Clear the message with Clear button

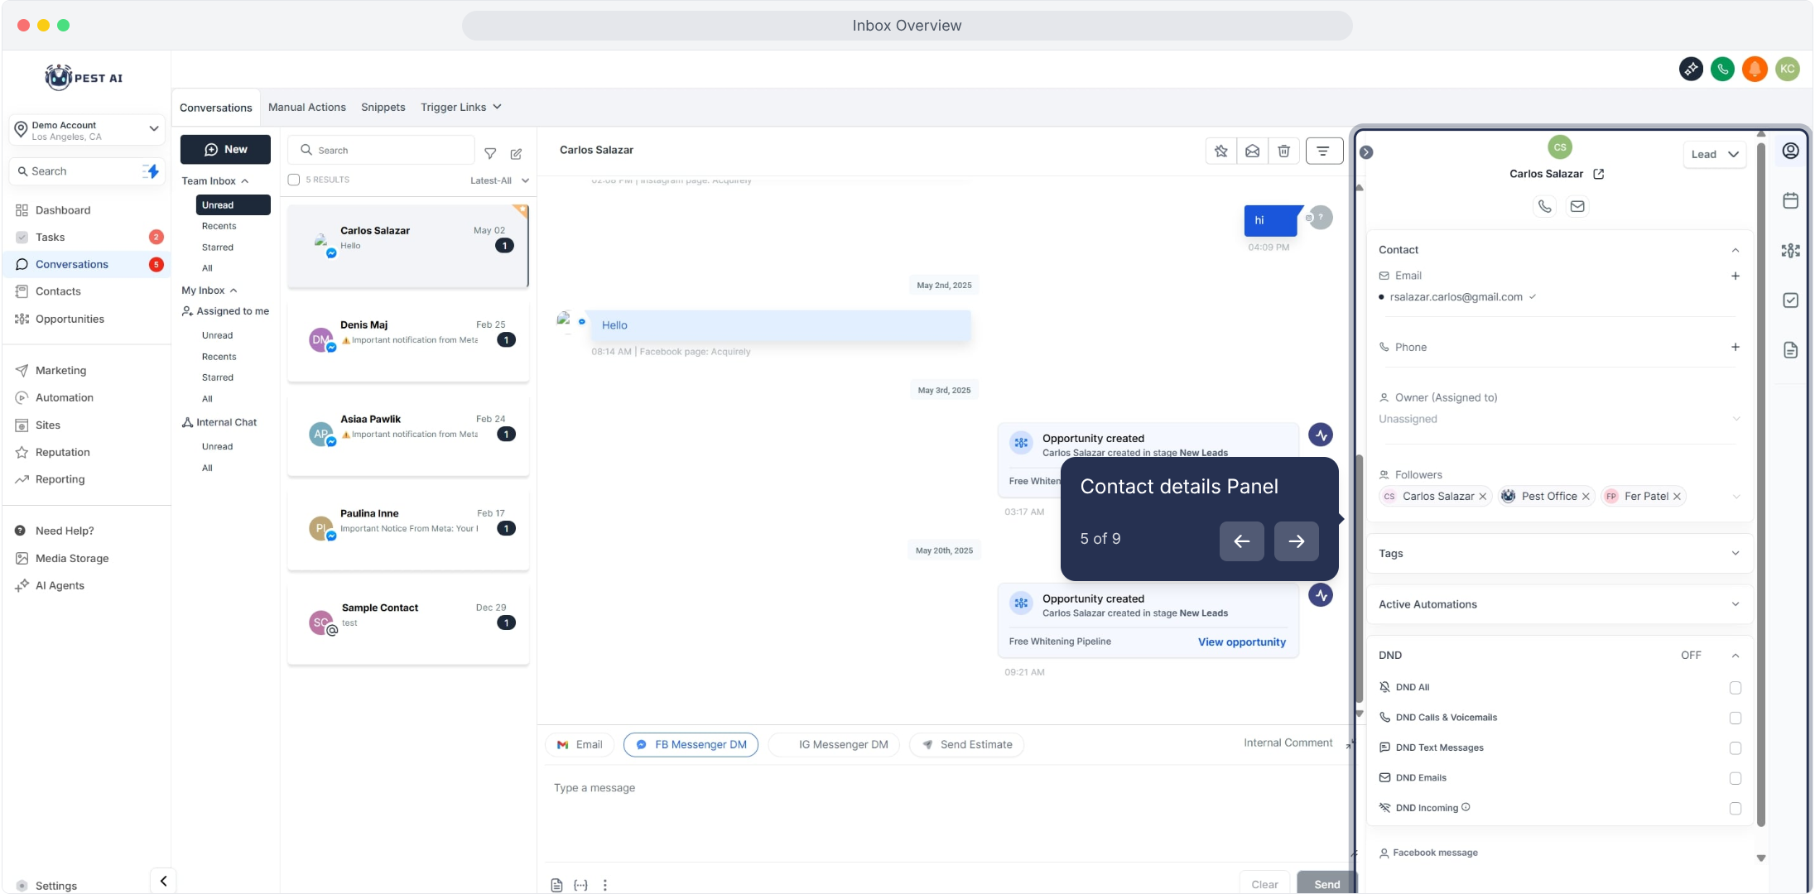click(1264, 884)
